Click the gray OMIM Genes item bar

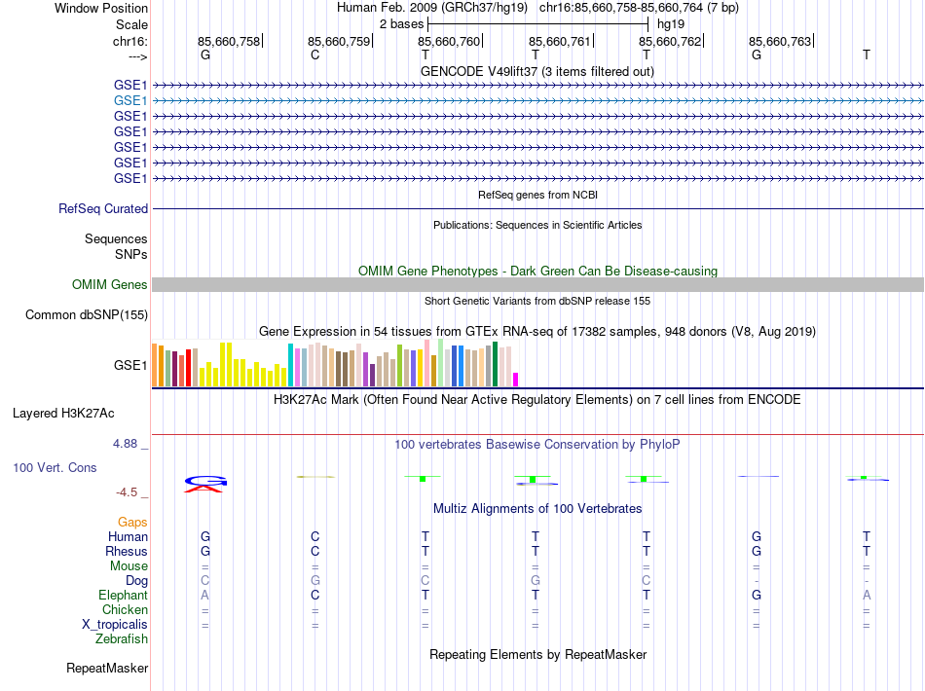tap(537, 284)
